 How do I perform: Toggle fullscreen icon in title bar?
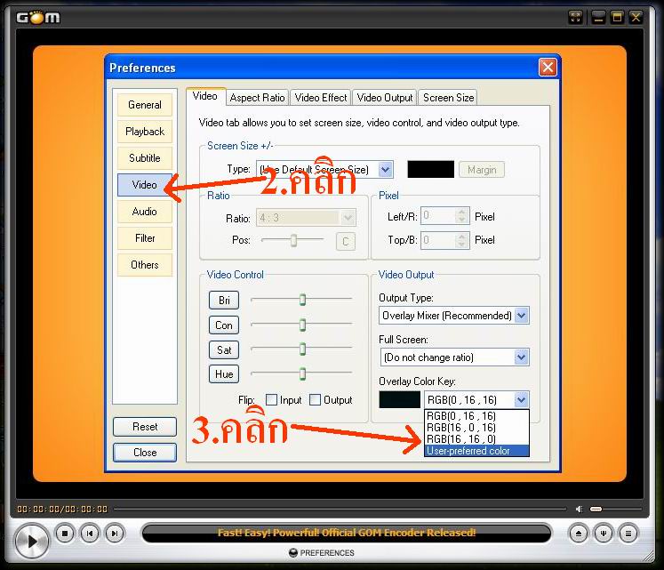tap(575, 18)
